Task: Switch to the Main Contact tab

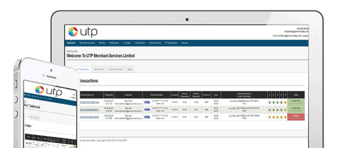Action: click(99, 69)
